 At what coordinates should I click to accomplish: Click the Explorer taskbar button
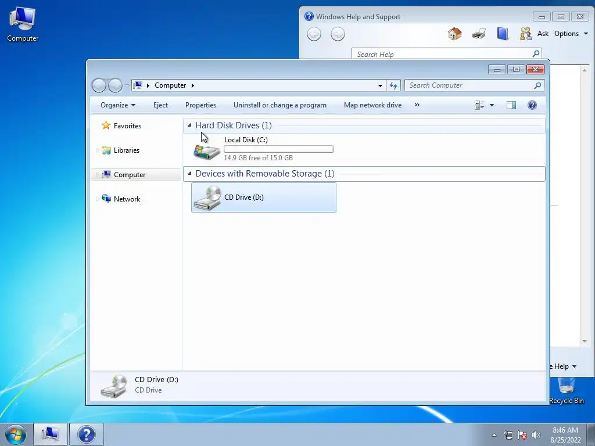click(51, 434)
